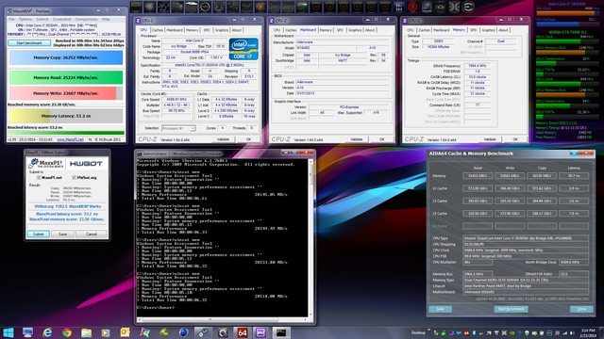Open the Outlook icon on the taskbar
Screen dimensions: 604x339
coord(125,332)
